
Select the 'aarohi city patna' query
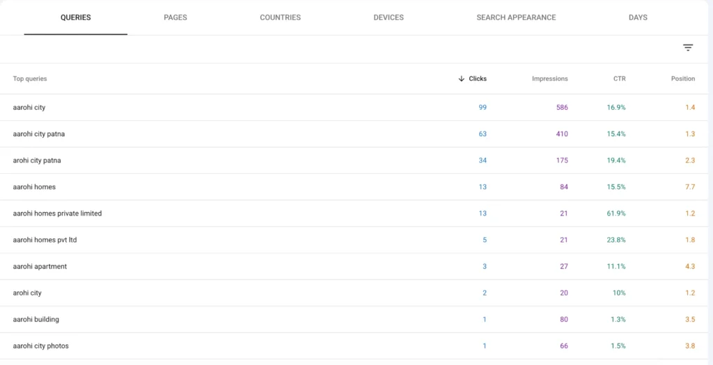[x=39, y=134]
